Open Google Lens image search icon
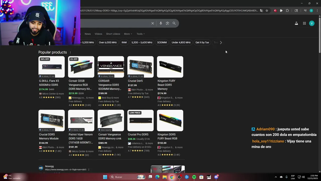 (168, 23)
